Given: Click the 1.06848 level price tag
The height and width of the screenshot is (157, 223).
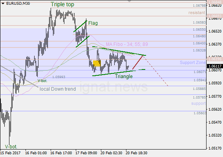Looking at the screenshot, I should coord(215,2).
